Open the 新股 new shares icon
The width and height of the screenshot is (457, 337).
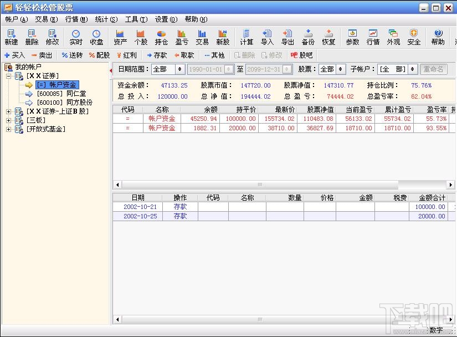(x=223, y=37)
